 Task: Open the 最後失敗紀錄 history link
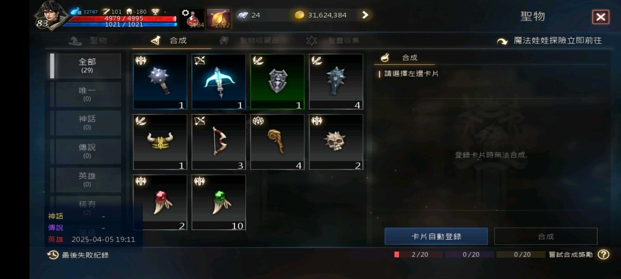[x=78, y=255]
